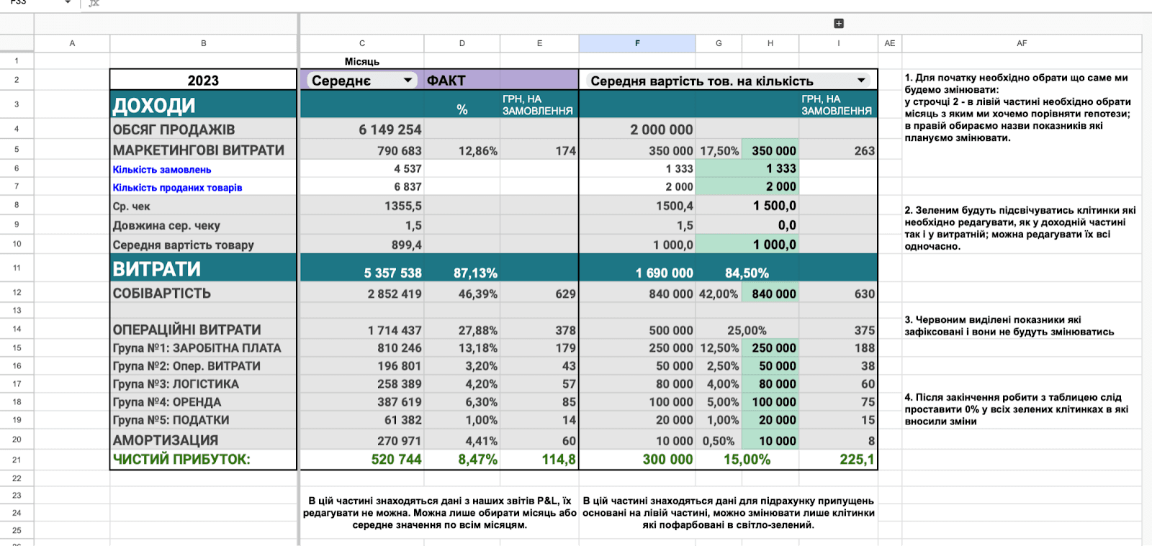Select column C header

(362, 43)
